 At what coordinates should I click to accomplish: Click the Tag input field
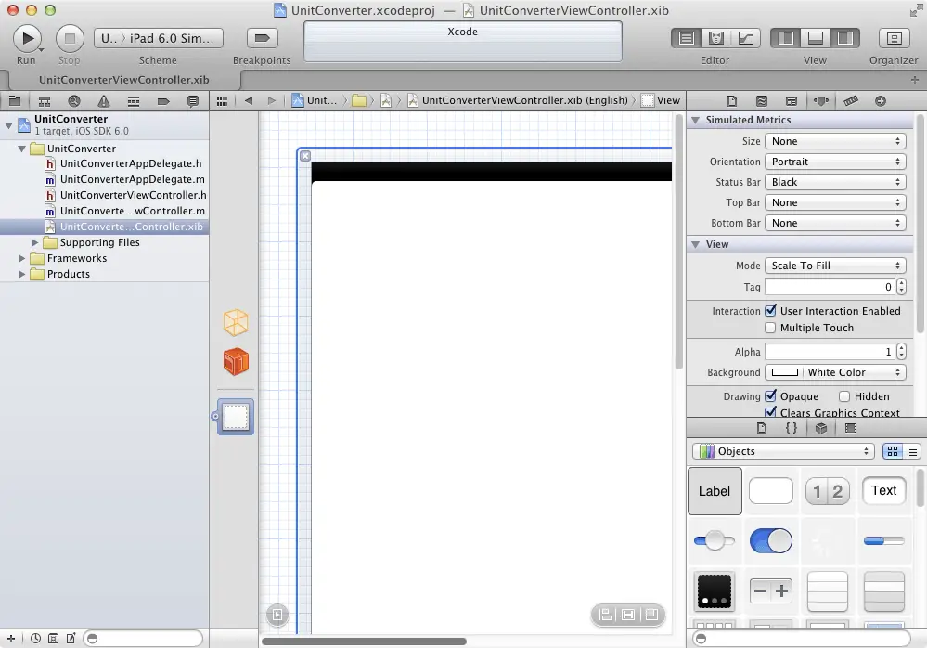click(x=830, y=288)
